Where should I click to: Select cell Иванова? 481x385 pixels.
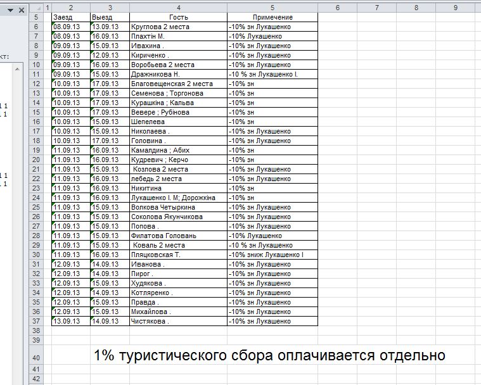tap(179, 264)
